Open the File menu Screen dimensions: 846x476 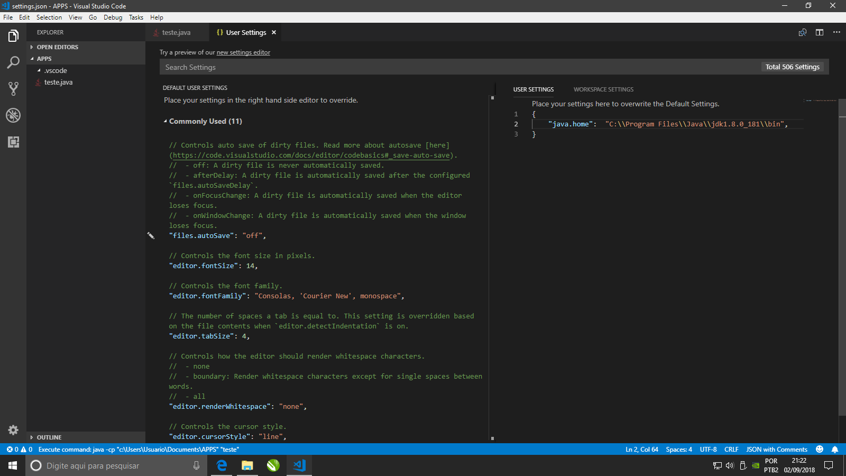[x=8, y=17]
